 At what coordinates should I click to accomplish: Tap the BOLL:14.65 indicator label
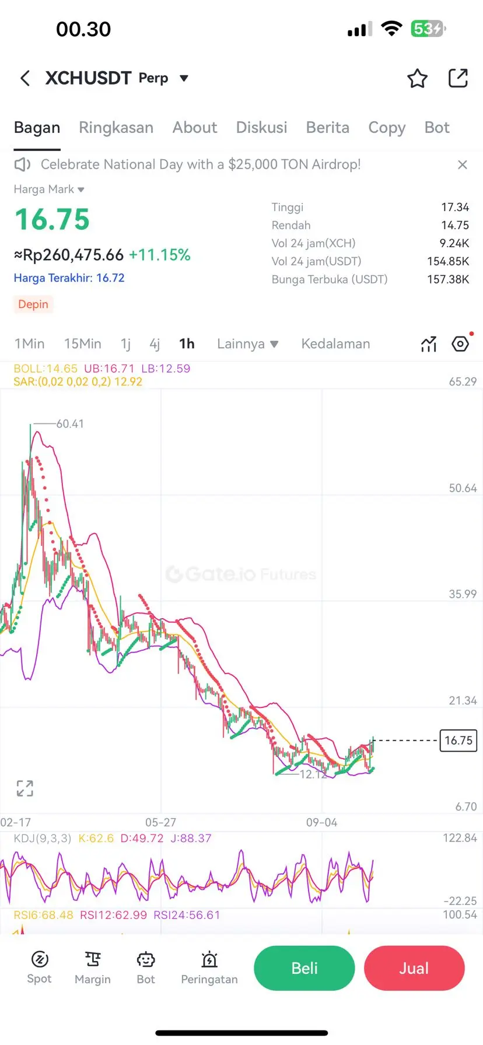45,369
